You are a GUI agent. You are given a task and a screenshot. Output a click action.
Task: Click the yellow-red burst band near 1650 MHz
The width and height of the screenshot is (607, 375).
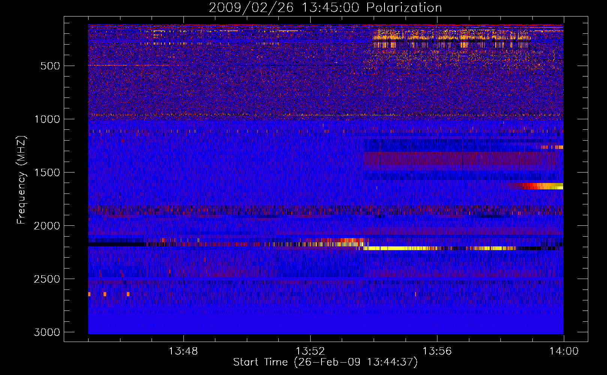point(542,186)
